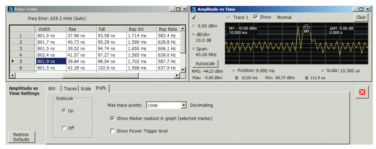Select the Position knob indicator

click(x=234, y=70)
